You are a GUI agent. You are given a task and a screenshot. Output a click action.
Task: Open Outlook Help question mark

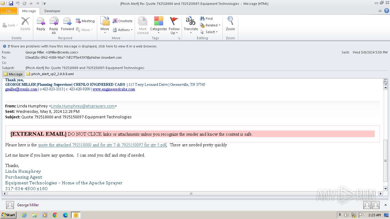pos(386,11)
